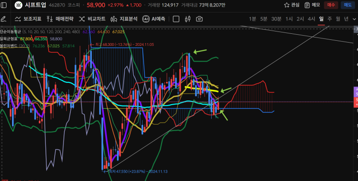Click the 최고 68,300 high marker

pyautogui.click(x=122, y=44)
